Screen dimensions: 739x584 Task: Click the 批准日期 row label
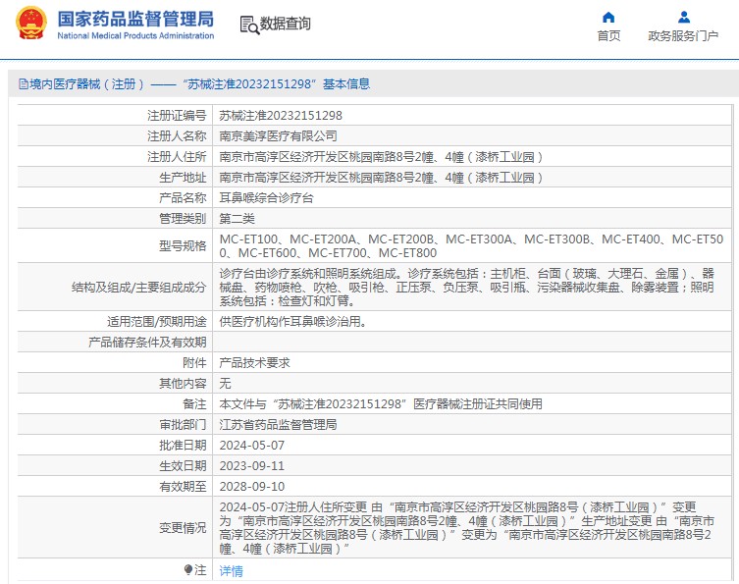pyautogui.click(x=183, y=446)
